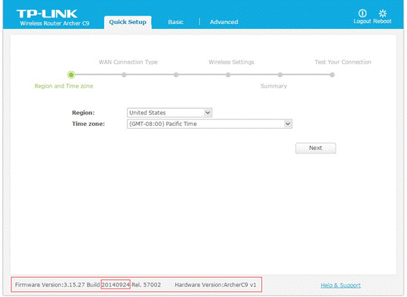Click the Wireless Settings step dot
The height and width of the screenshot is (297, 407).
[228, 75]
